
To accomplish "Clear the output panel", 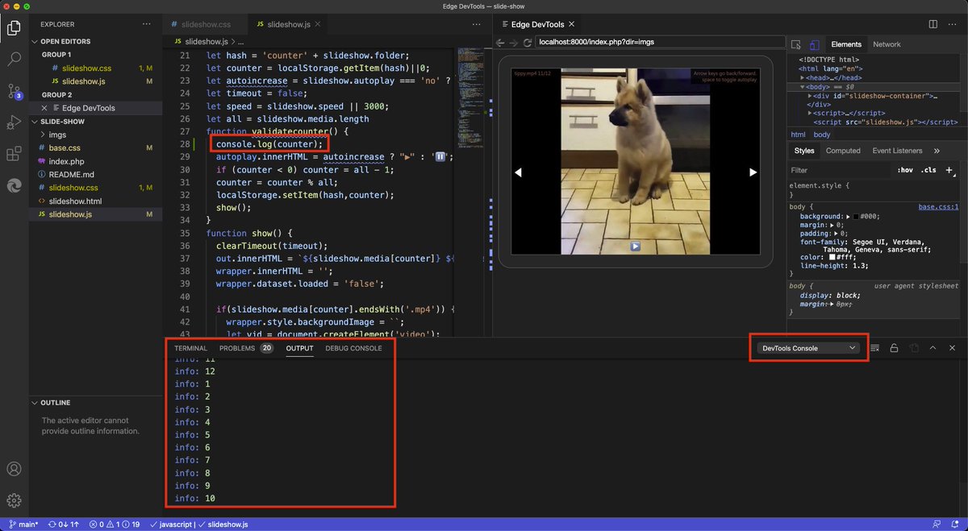I will click(x=874, y=348).
